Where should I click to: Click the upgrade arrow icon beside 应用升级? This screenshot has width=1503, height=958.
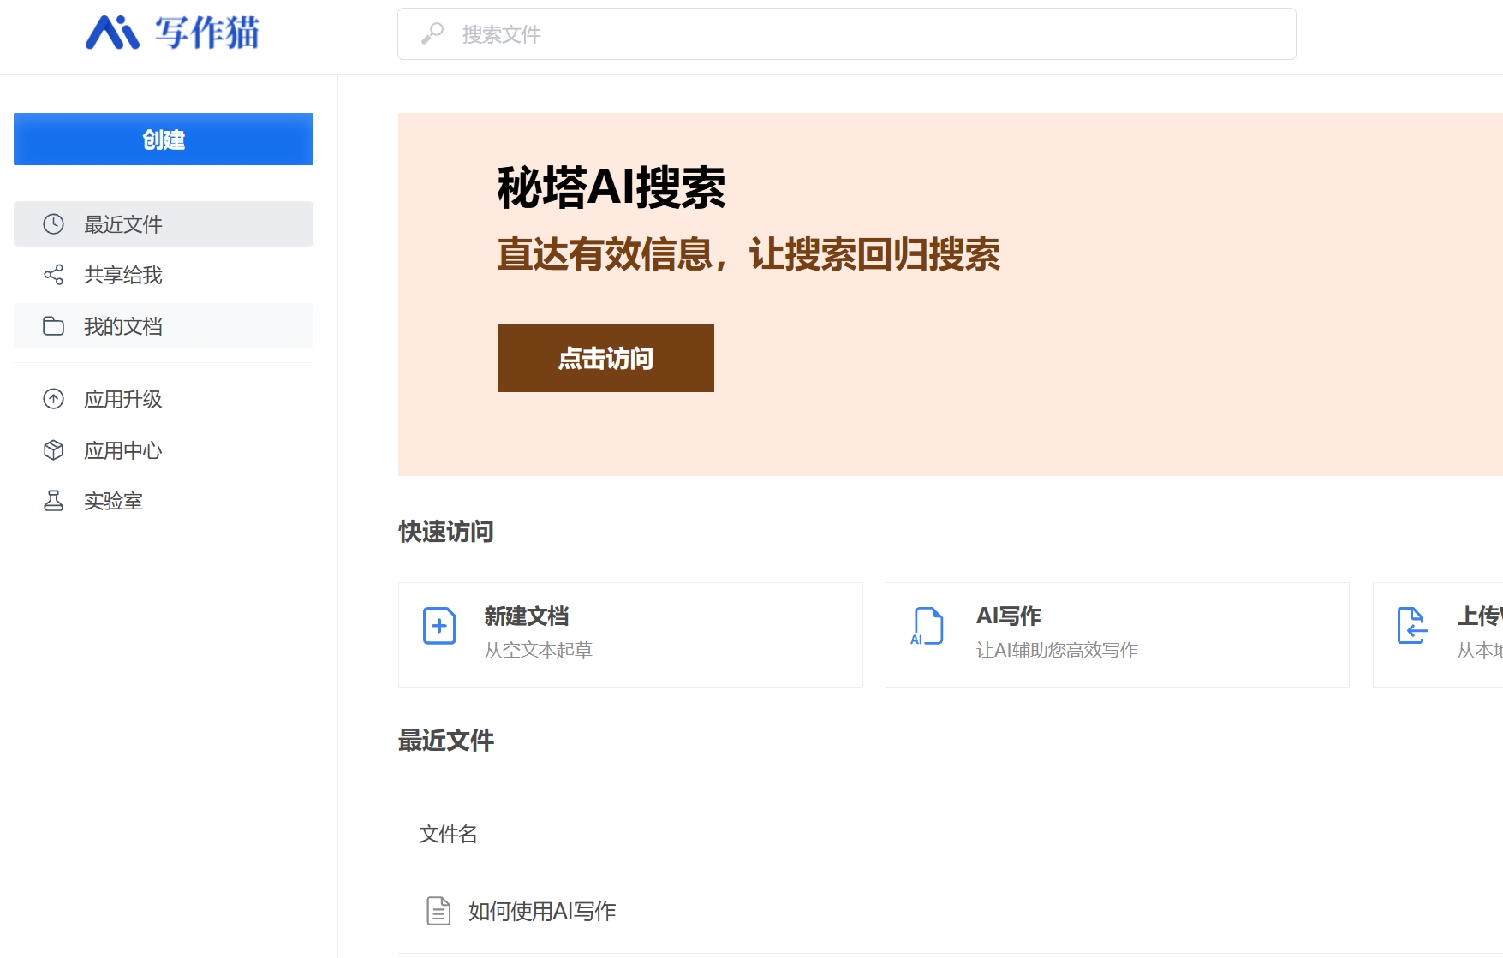point(53,399)
